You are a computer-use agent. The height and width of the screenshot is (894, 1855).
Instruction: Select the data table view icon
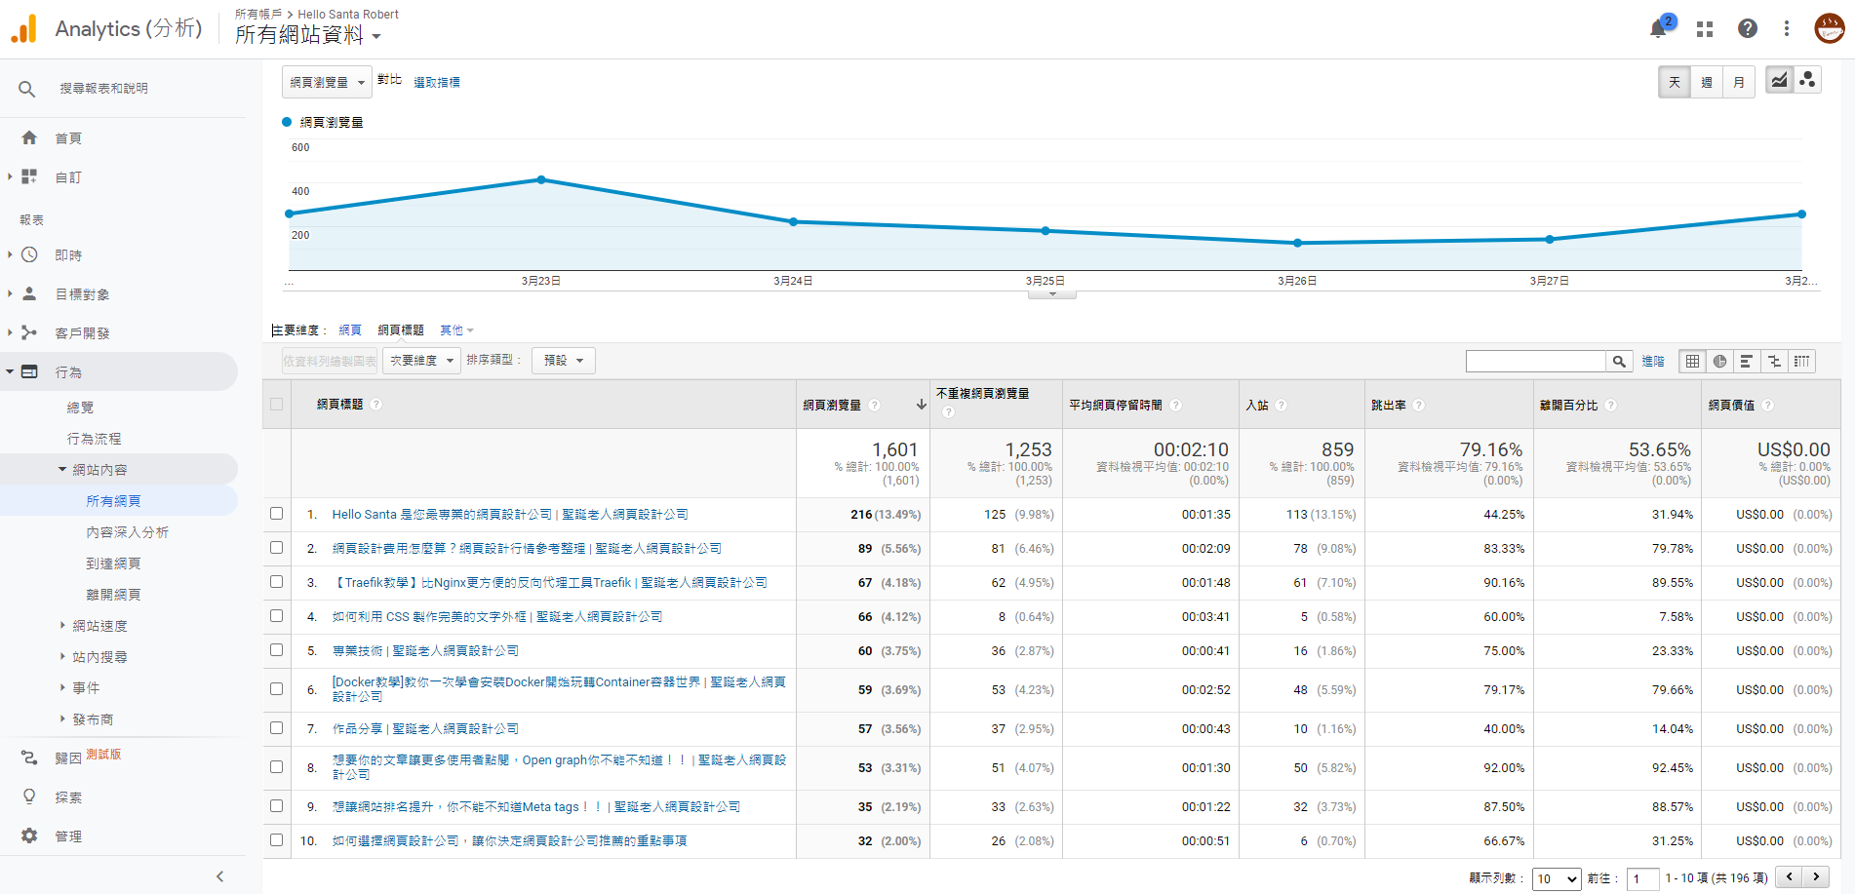pos(1692,362)
